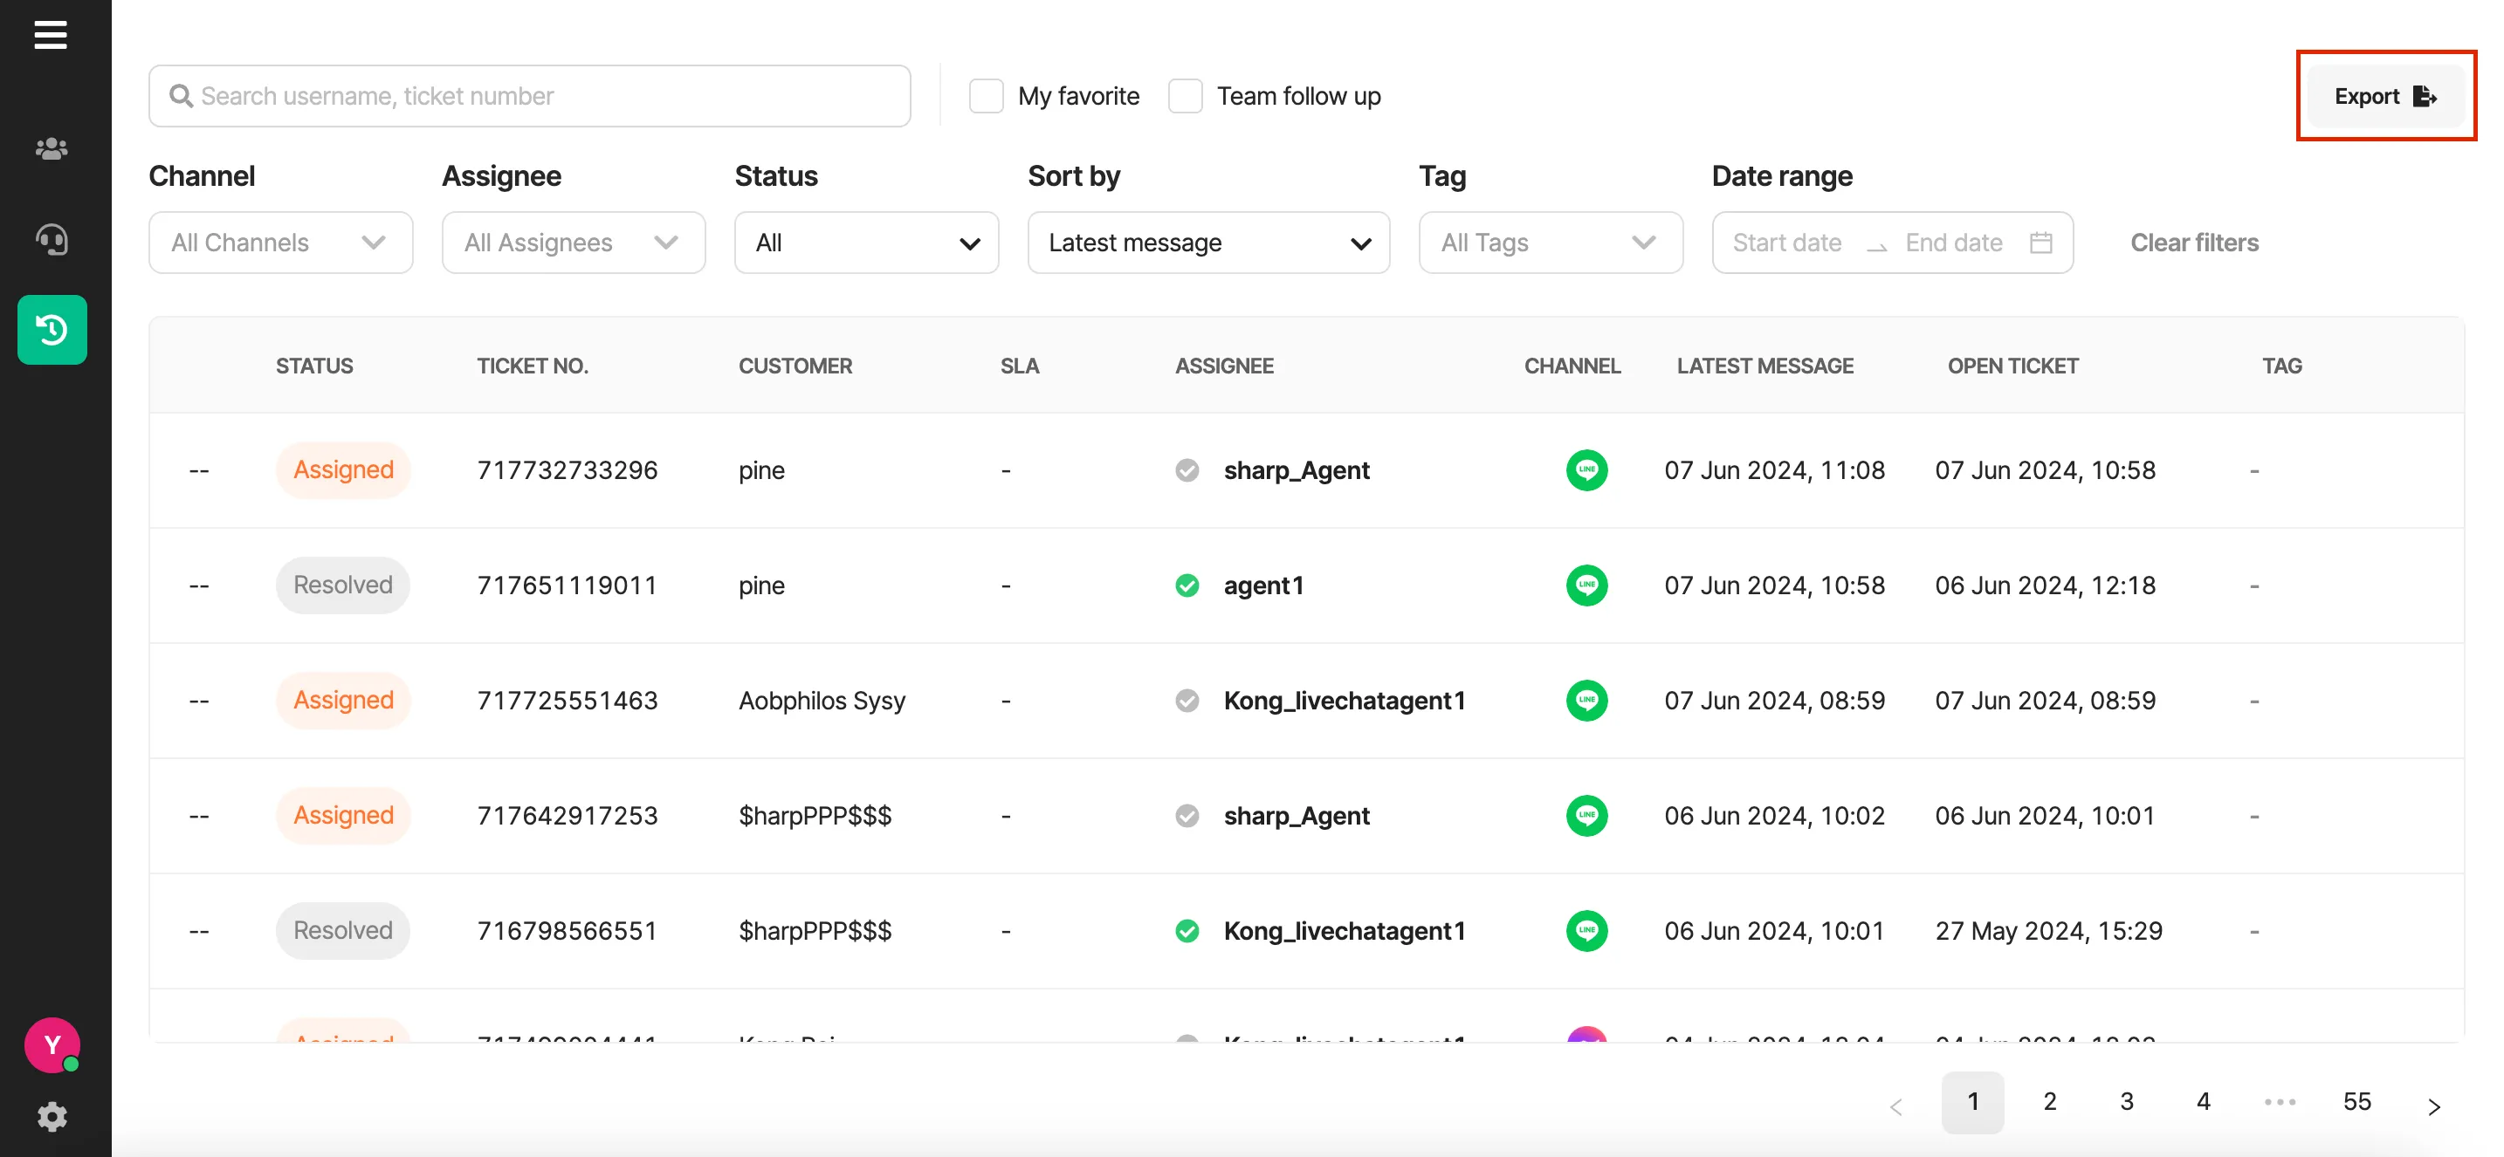Toggle the Team follow up checkbox
Viewport: 2504px width, 1157px height.
coord(1185,96)
